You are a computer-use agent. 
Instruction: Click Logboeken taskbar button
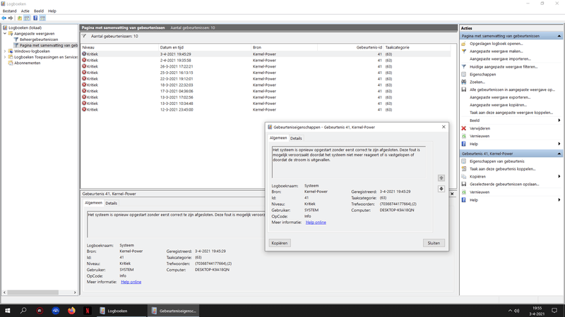[121, 311]
